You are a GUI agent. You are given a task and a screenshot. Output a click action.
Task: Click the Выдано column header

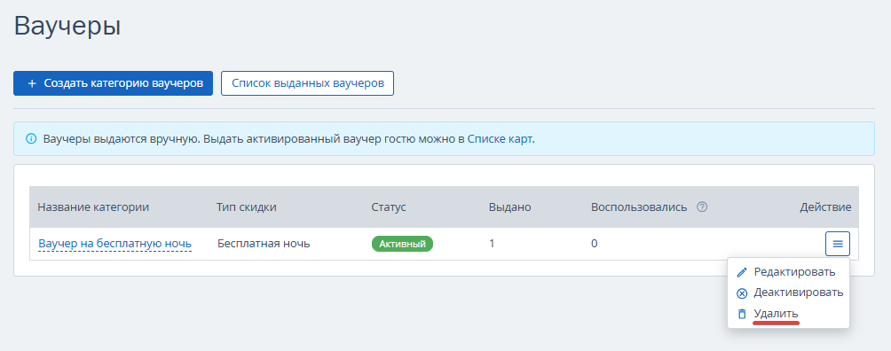pos(509,207)
